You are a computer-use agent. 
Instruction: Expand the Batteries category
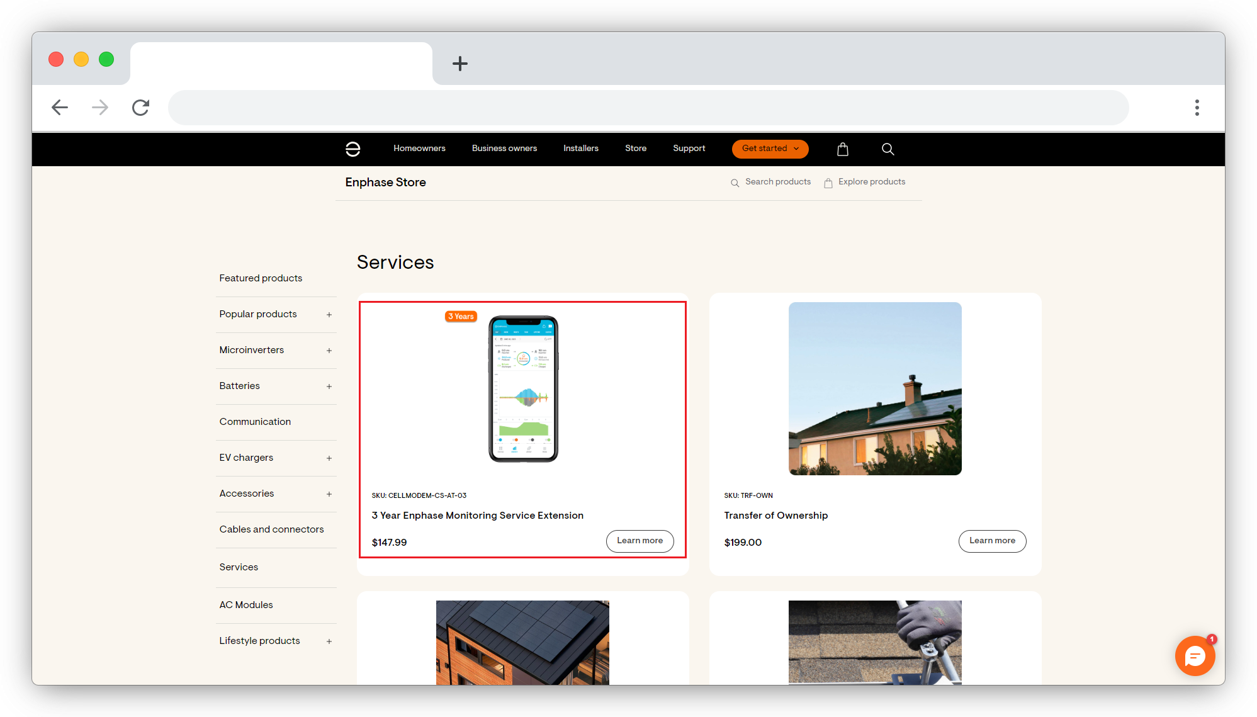329,387
